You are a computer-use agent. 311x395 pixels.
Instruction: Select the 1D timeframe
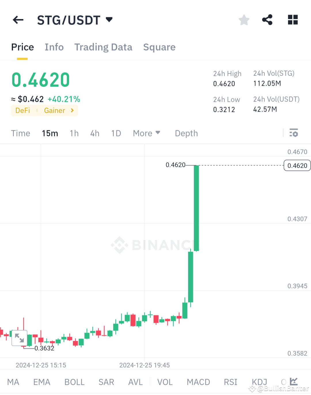click(x=116, y=133)
